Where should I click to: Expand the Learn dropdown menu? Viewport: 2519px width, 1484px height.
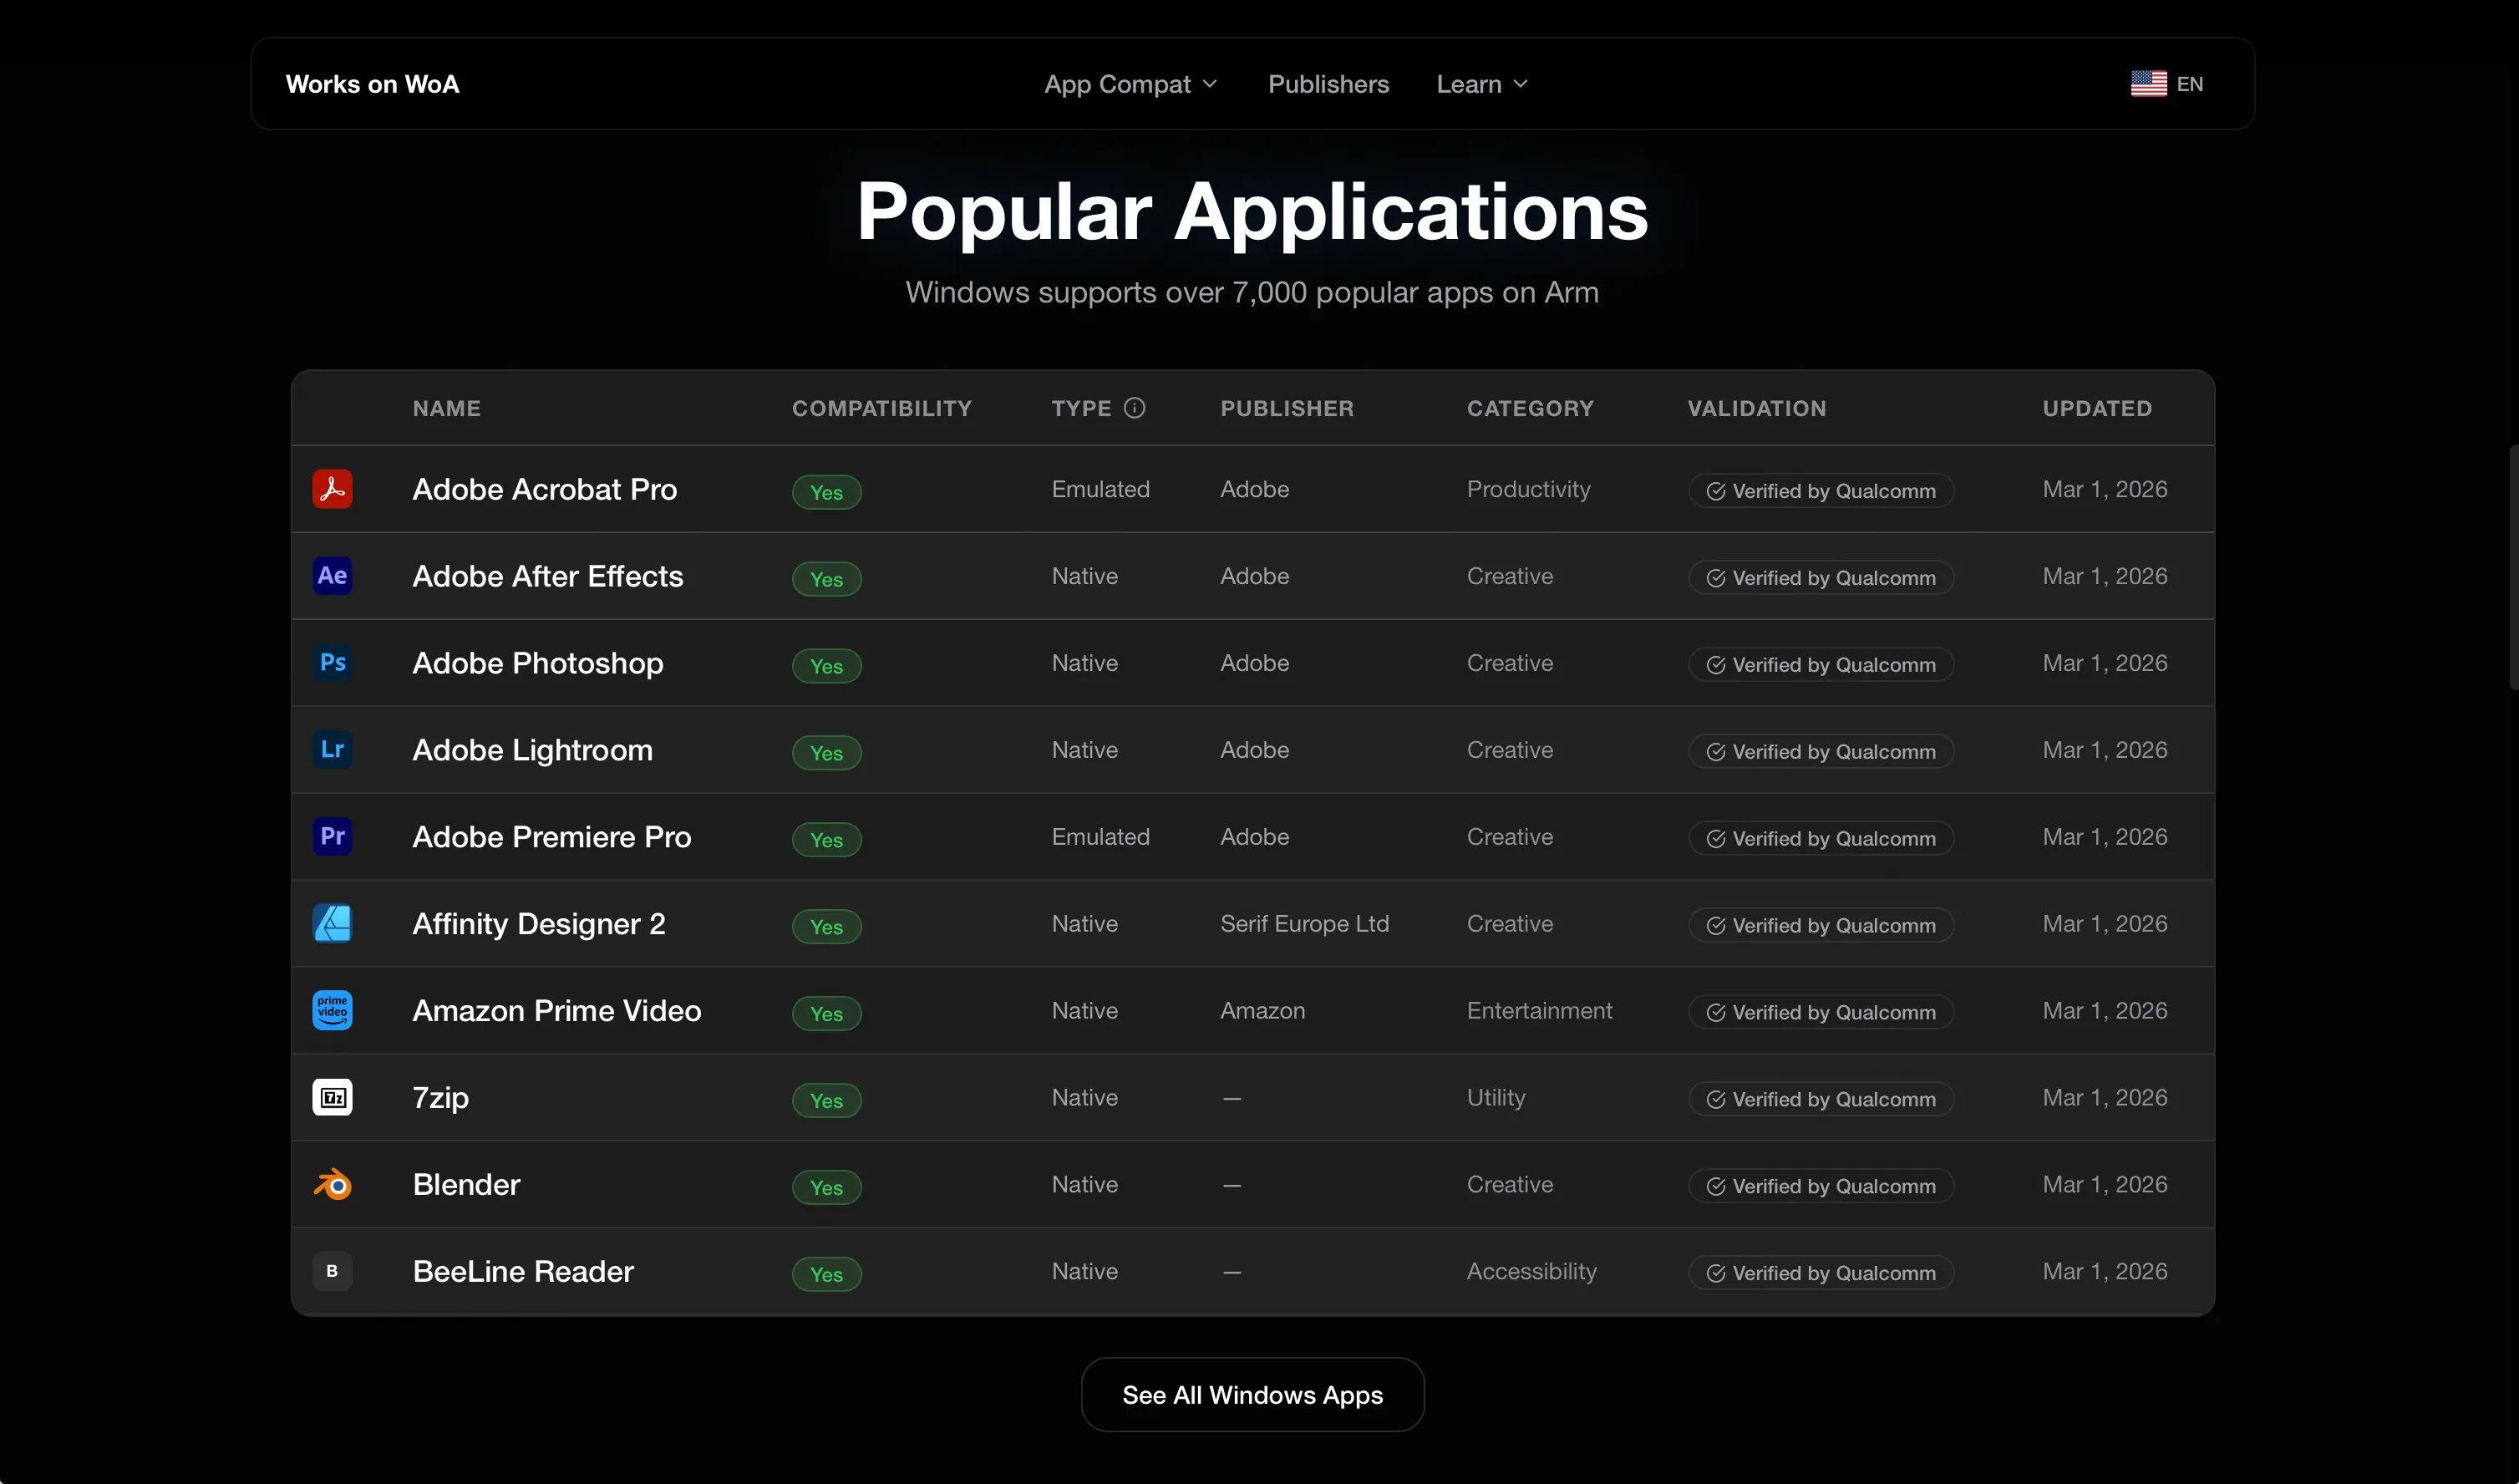pyautogui.click(x=1481, y=84)
